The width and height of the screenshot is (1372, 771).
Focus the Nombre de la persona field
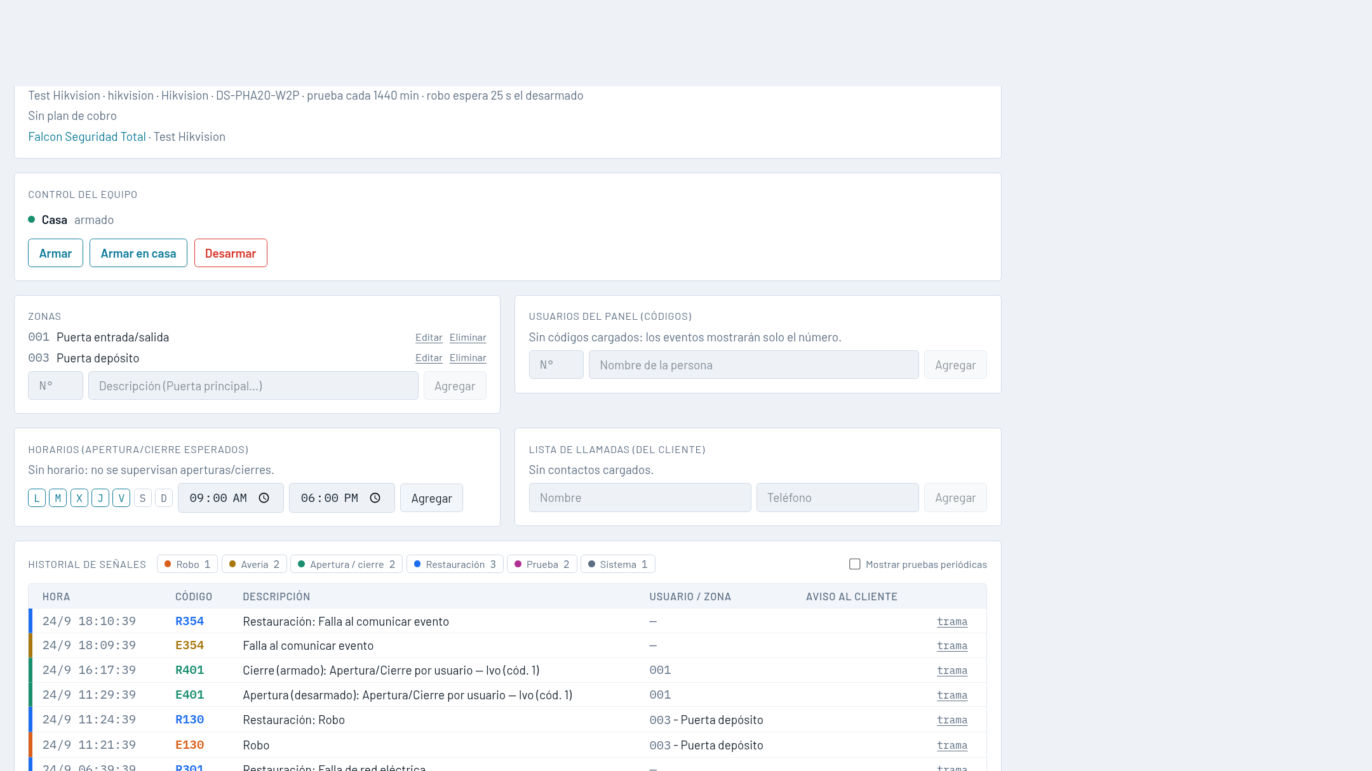coord(754,365)
